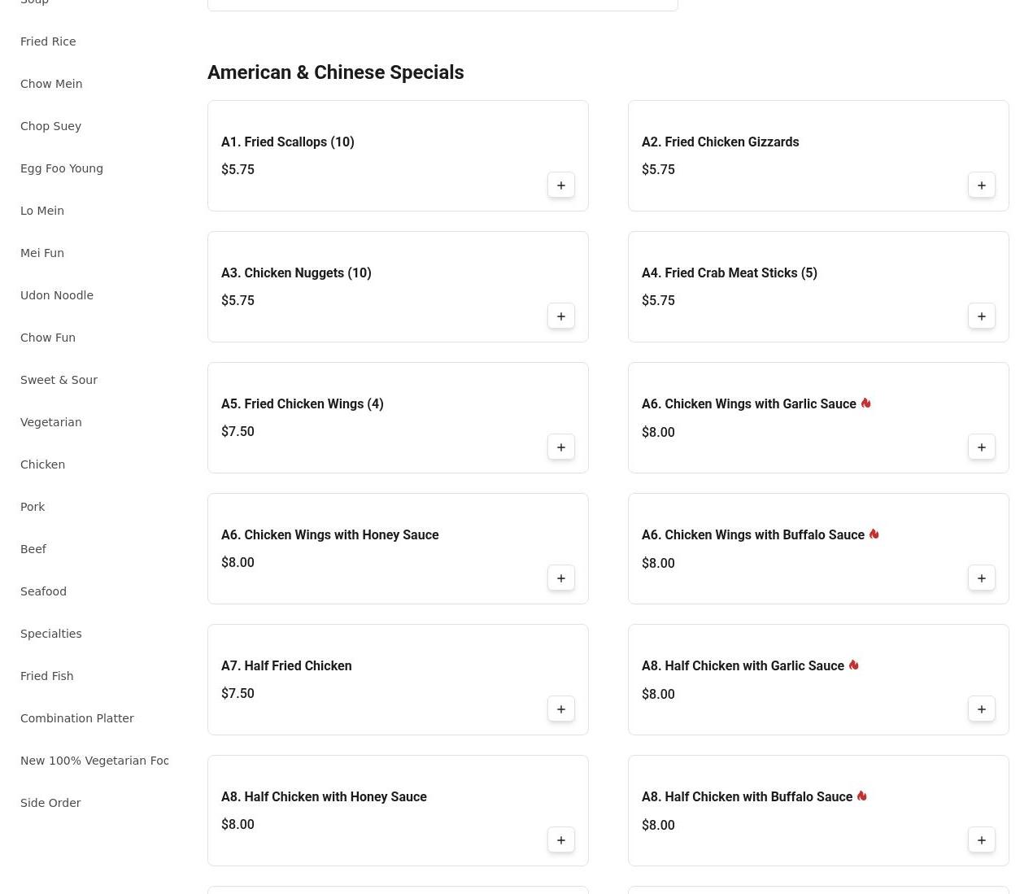1033x894 pixels.
Task: Open the Chow Mein menu section
Action: point(51,84)
